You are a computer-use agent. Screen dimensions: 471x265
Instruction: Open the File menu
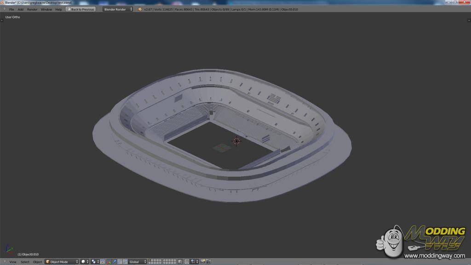tap(11, 9)
